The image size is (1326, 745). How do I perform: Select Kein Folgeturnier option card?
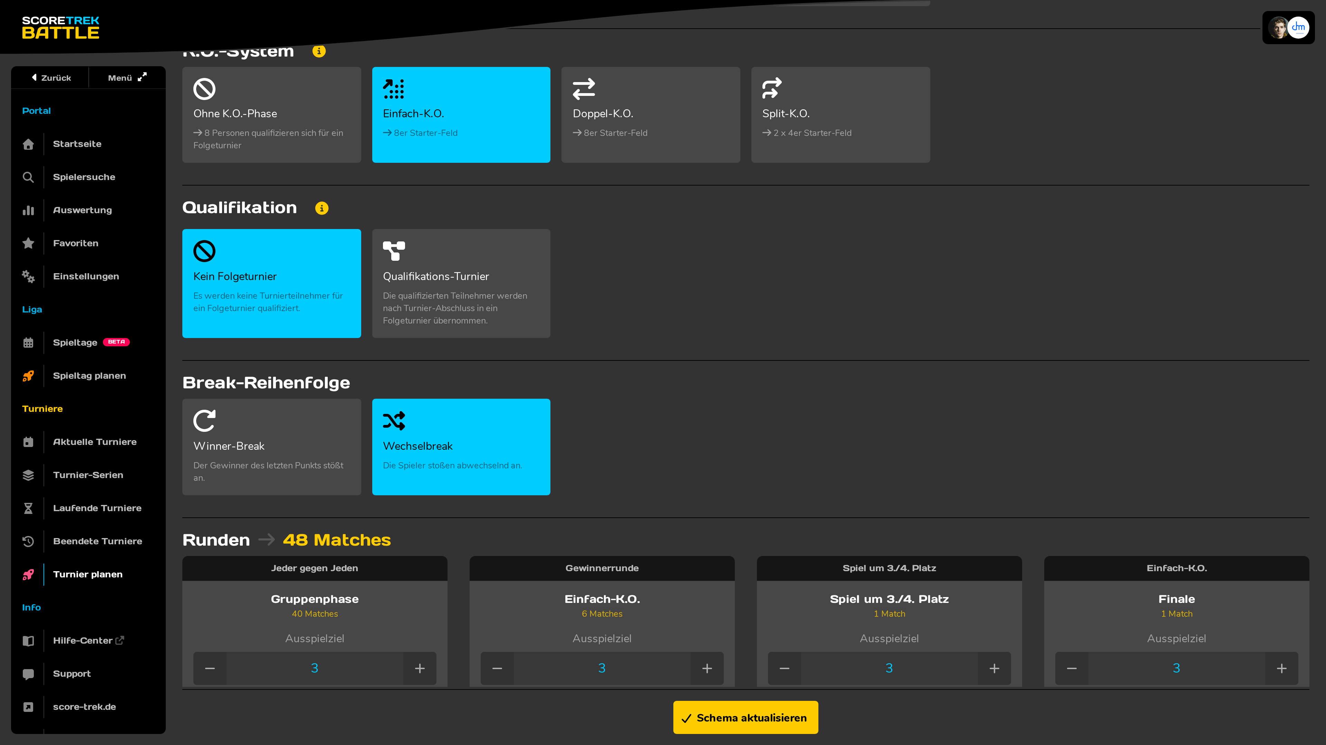click(x=271, y=283)
